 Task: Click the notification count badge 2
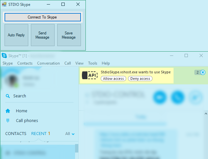(197, 72)
